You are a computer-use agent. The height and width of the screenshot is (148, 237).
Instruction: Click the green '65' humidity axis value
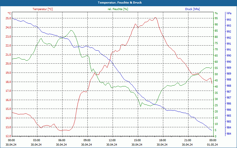(216, 56)
